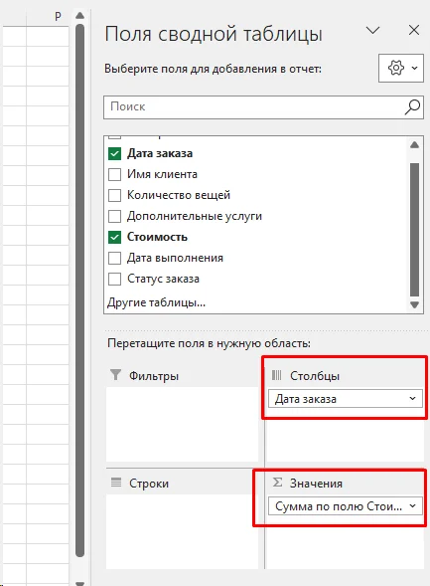Click the bold Стоимость field label
Image resolution: width=430 pixels, height=586 pixels.
[x=157, y=237]
